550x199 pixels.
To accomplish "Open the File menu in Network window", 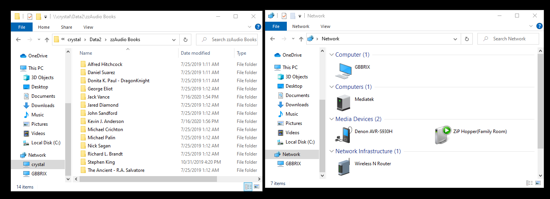I will tap(276, 26).
